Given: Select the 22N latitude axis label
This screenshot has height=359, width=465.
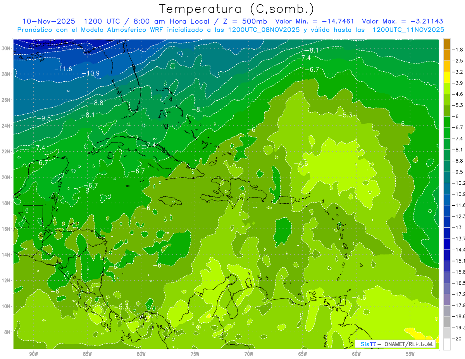Looking at the screenshot, I should point(7,151).
